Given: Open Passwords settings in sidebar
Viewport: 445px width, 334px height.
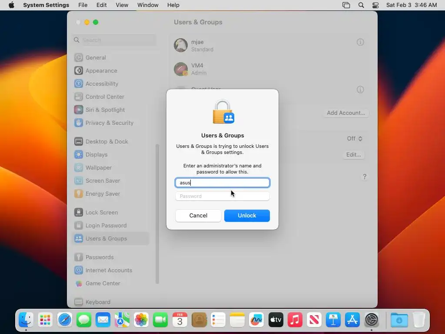Looking at the screenshot, I should [111, 257].
